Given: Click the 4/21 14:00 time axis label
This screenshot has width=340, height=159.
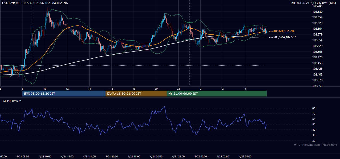Looking at the screenshot, I should coord(89,157).
